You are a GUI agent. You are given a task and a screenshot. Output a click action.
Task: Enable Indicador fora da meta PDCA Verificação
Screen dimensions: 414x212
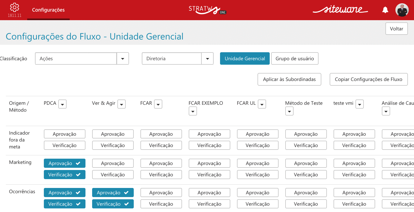65,145
